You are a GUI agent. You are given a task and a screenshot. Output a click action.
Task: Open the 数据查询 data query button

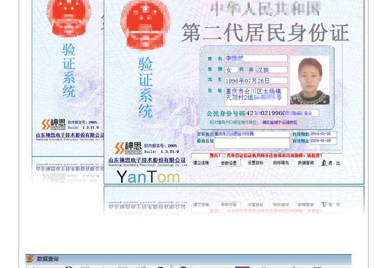[306, 163]
